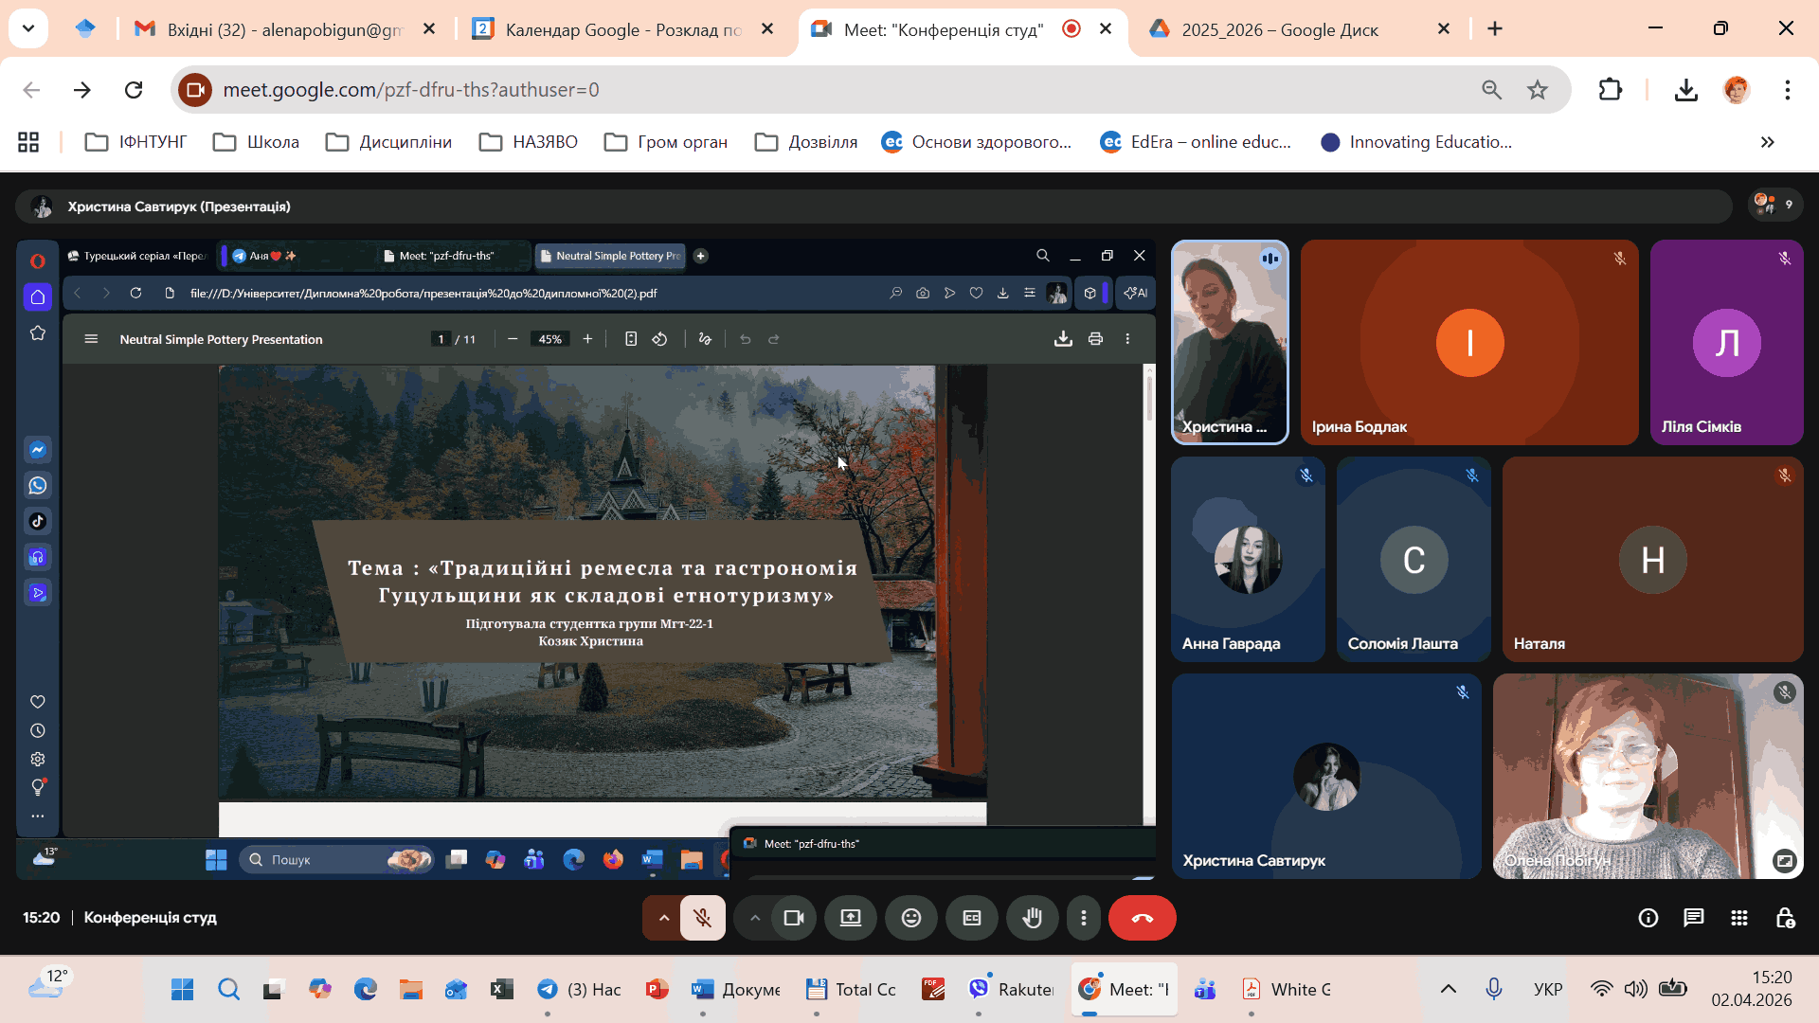Open in-call chat messages panel
Screen dimensions: 1819x1023
pos(1693,918)
